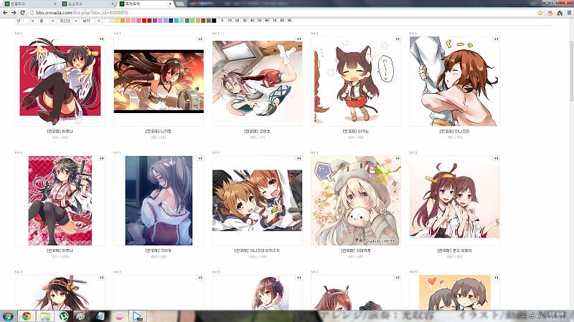574x322 pixels.
Task: Reload the current page
Action: [24, 12]
